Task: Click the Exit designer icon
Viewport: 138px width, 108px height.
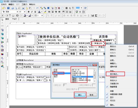Action: 85,8
